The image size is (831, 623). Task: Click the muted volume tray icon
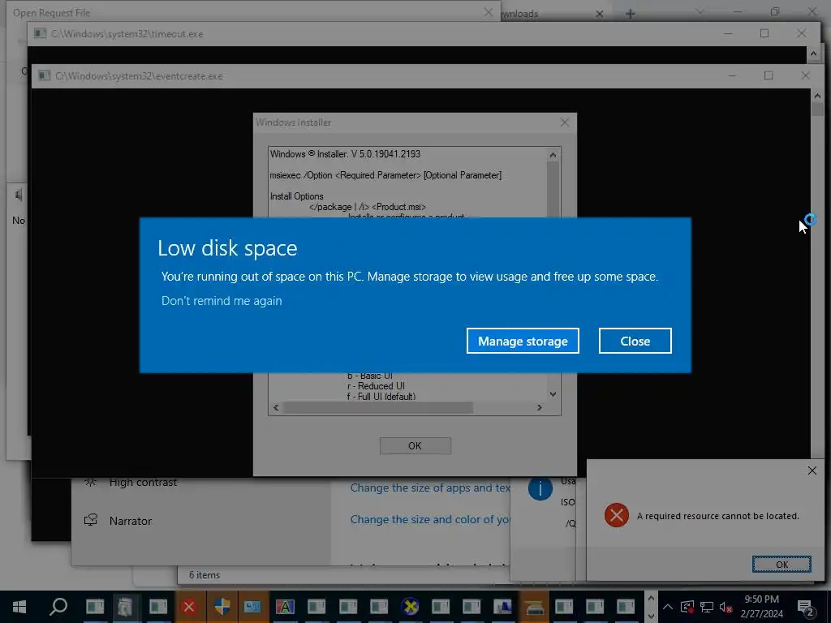pos(726,607)
